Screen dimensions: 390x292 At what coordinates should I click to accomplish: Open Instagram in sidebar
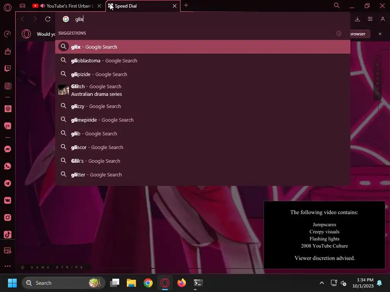8,217
